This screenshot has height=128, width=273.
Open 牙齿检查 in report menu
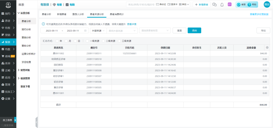(x=26, y=62)
